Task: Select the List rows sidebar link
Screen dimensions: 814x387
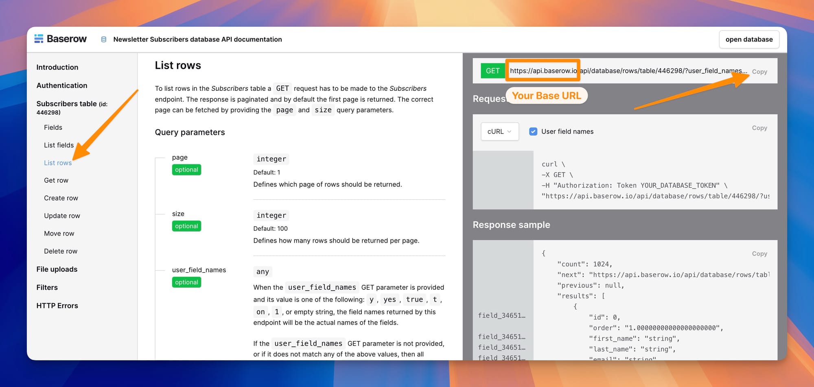Action: coord(58,163)
